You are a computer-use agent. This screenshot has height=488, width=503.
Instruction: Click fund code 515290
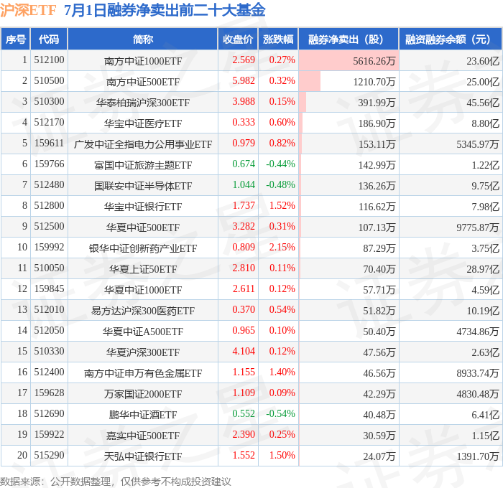coord(49,455)
